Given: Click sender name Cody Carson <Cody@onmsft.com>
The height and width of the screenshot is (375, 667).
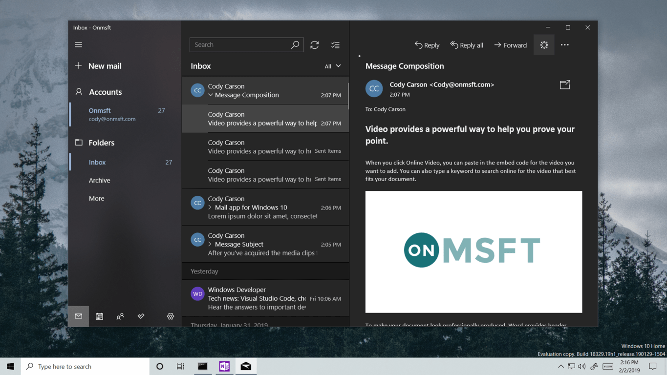Looking at the screenshot, I should 442,84.
